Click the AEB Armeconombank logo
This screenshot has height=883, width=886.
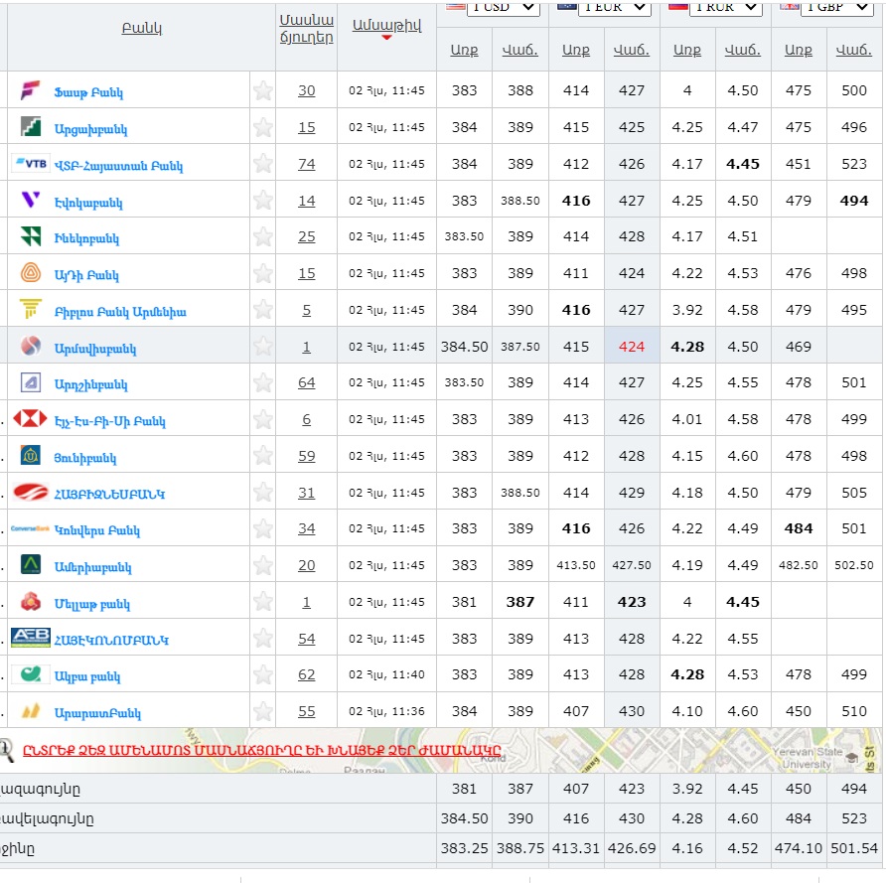pyautogui.click(x=31, y=638)
